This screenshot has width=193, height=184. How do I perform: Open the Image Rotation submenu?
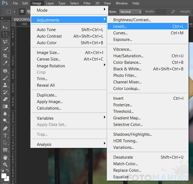(x=69, y=66)
